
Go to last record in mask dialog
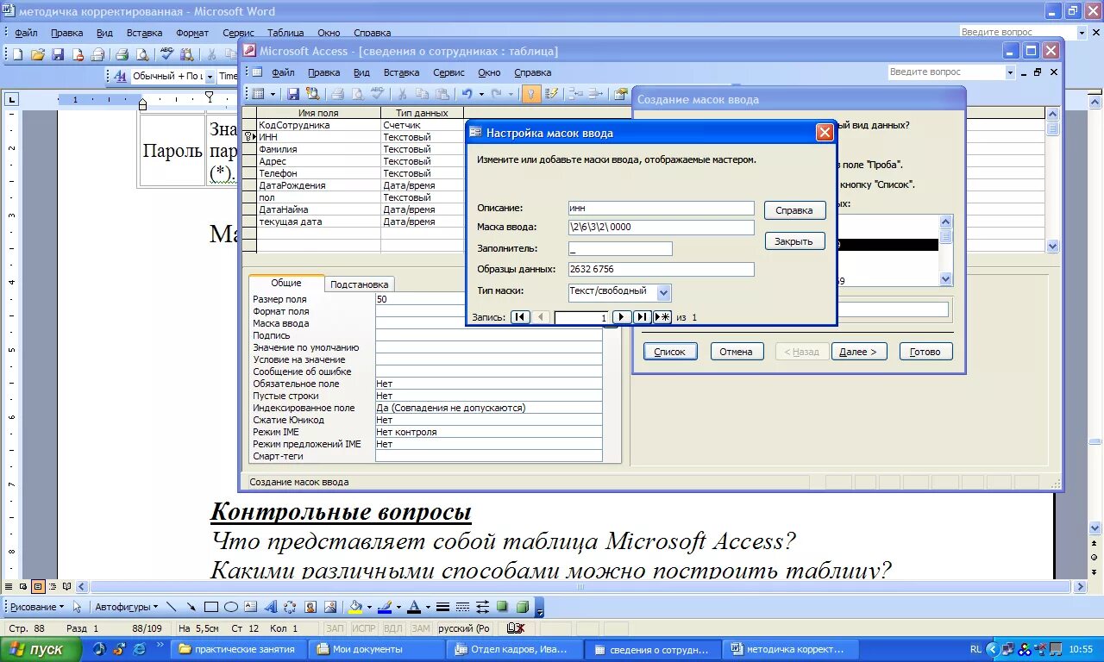click(643, 317)
